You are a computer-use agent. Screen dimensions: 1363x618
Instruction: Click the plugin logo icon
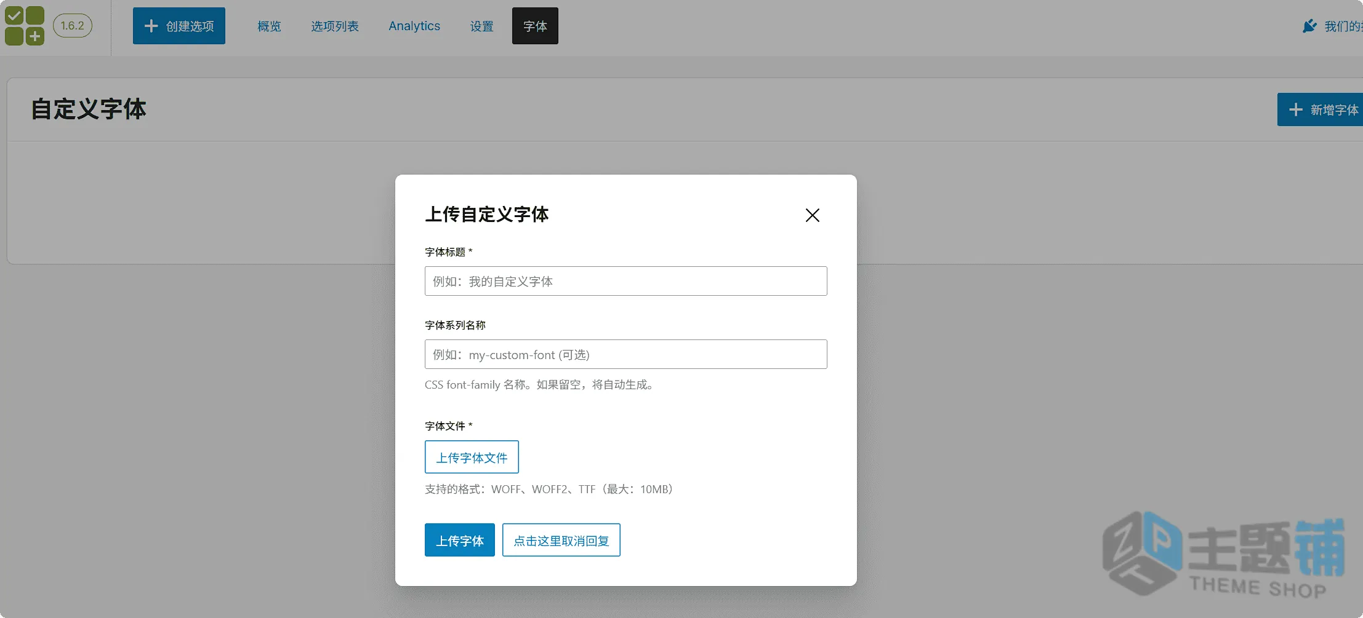[25, 26]
